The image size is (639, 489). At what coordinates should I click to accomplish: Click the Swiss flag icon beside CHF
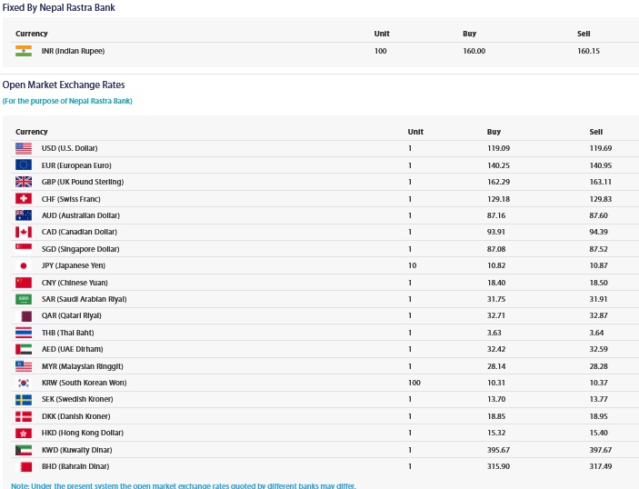click(24, 198)
